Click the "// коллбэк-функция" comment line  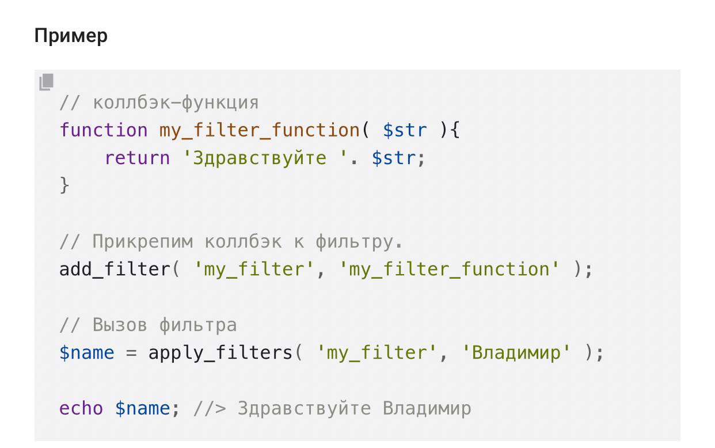click(x=159, y=103)
